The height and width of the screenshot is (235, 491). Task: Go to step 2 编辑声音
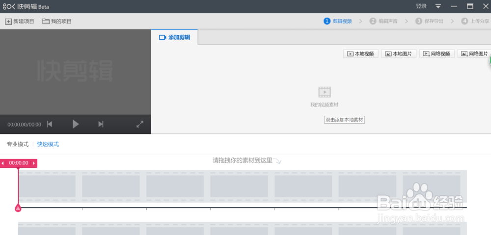(383, 21)
